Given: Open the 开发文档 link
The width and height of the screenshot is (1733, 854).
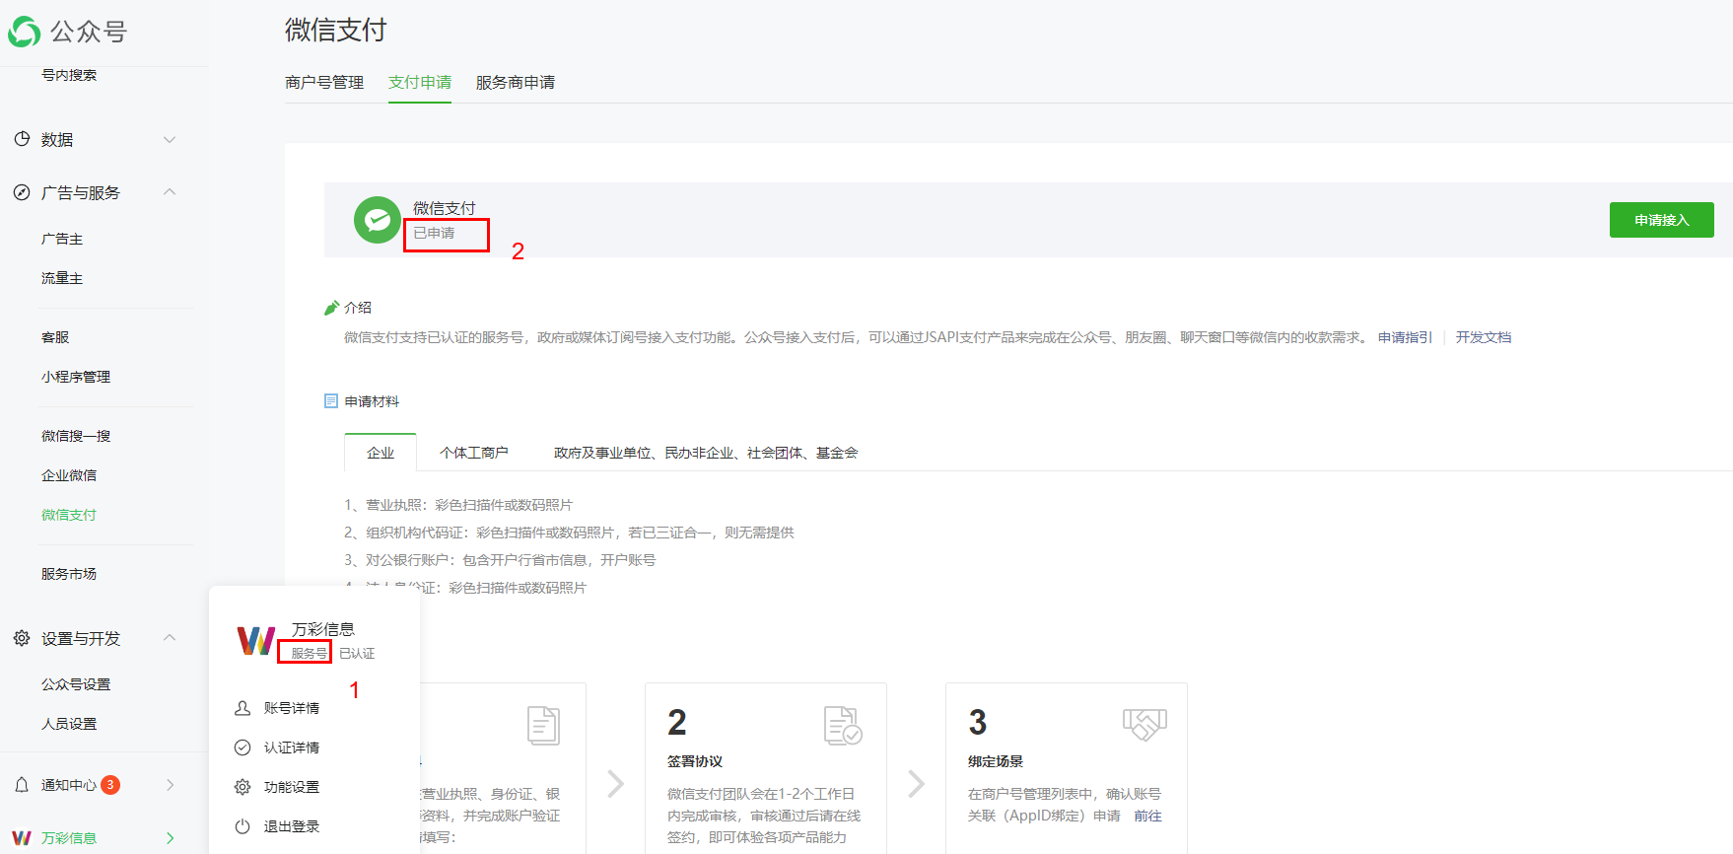Looking at the screenshot, I should (x=1483, y=337).
